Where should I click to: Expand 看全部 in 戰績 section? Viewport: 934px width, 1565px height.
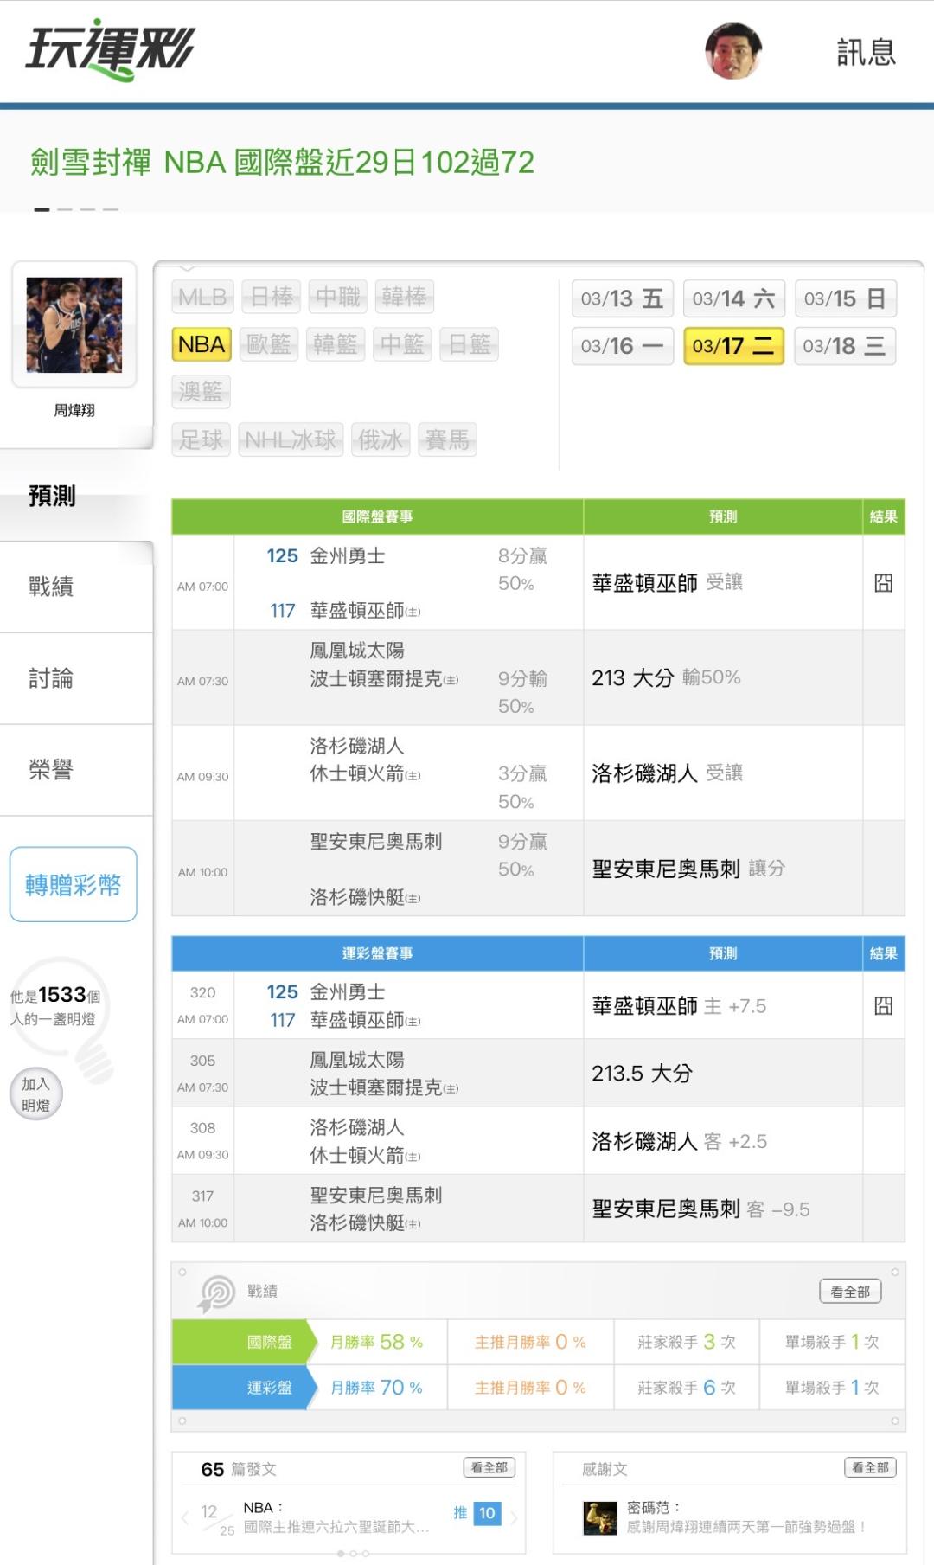850,1292
